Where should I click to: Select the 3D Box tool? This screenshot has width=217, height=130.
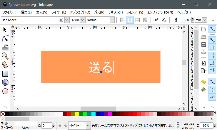(x=5, y=82)
